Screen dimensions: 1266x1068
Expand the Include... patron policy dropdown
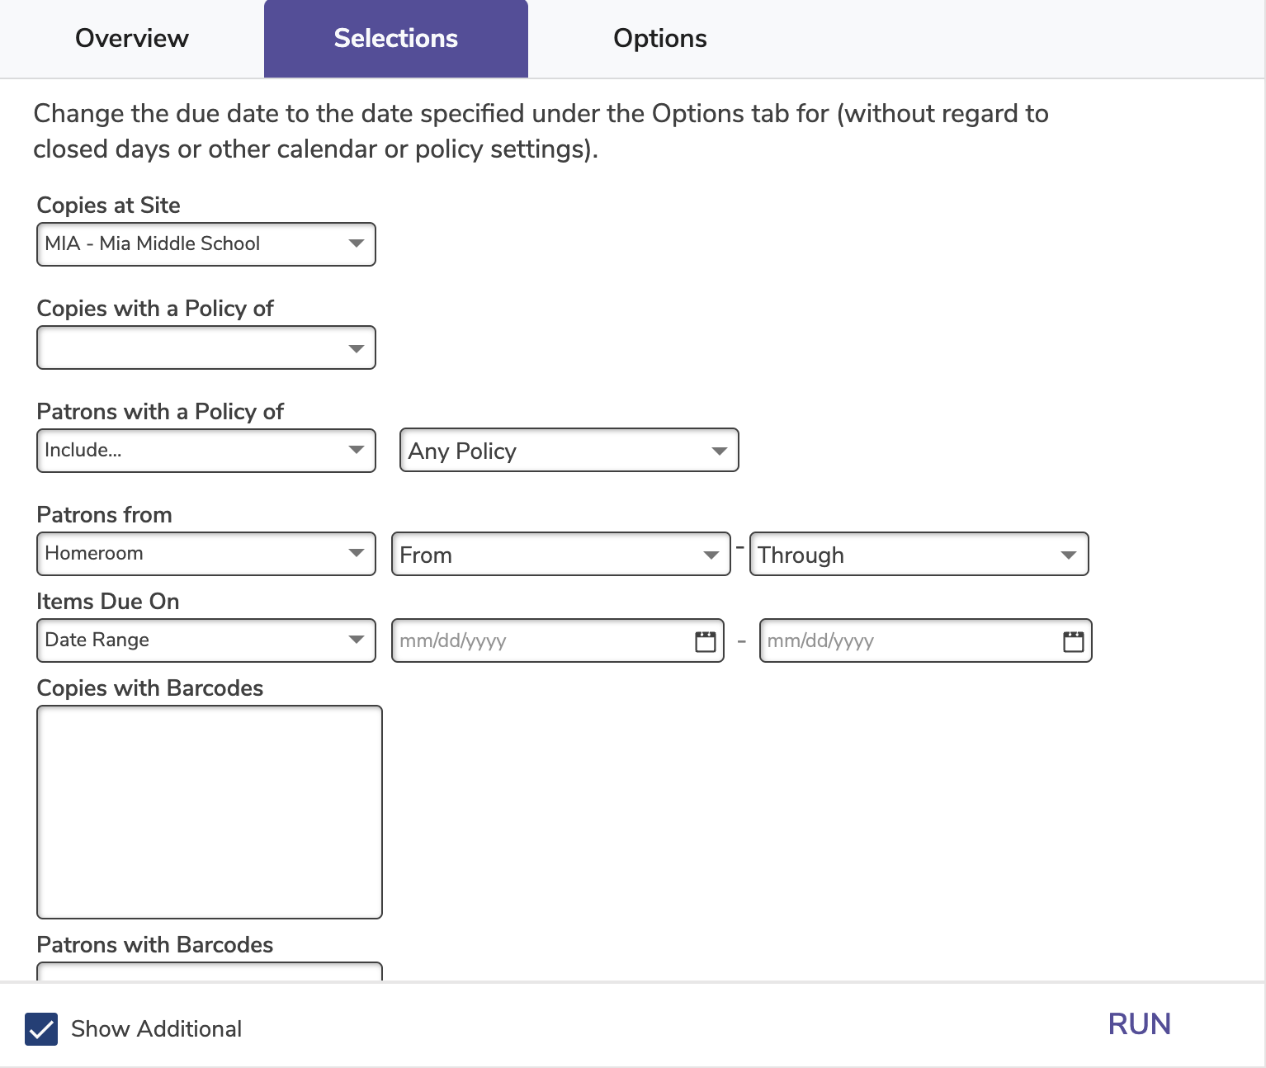(206, 451)
